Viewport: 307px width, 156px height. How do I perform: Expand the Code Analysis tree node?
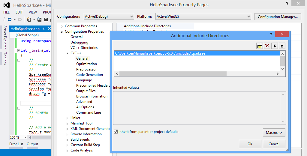(x=67, y=151)
